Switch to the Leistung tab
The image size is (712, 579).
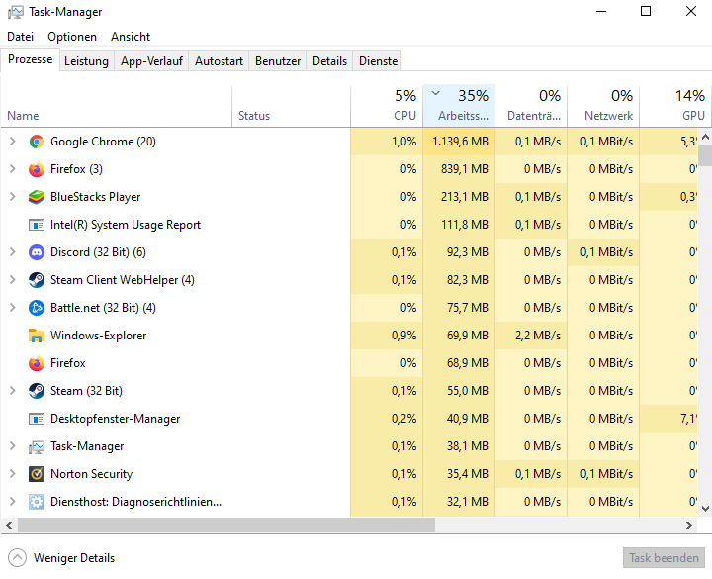coord(86,61)
